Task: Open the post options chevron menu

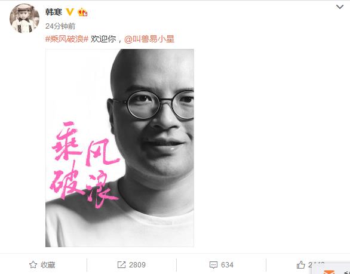Action: click(x=340, y=7)
